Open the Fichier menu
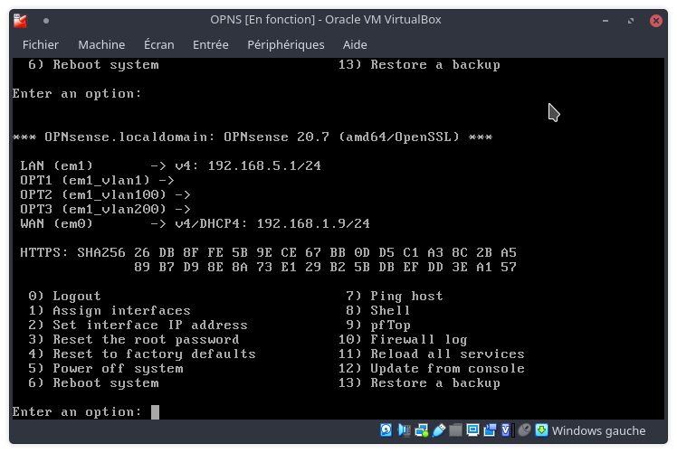The height and width of the screenshot is (453, 677). 41,45
